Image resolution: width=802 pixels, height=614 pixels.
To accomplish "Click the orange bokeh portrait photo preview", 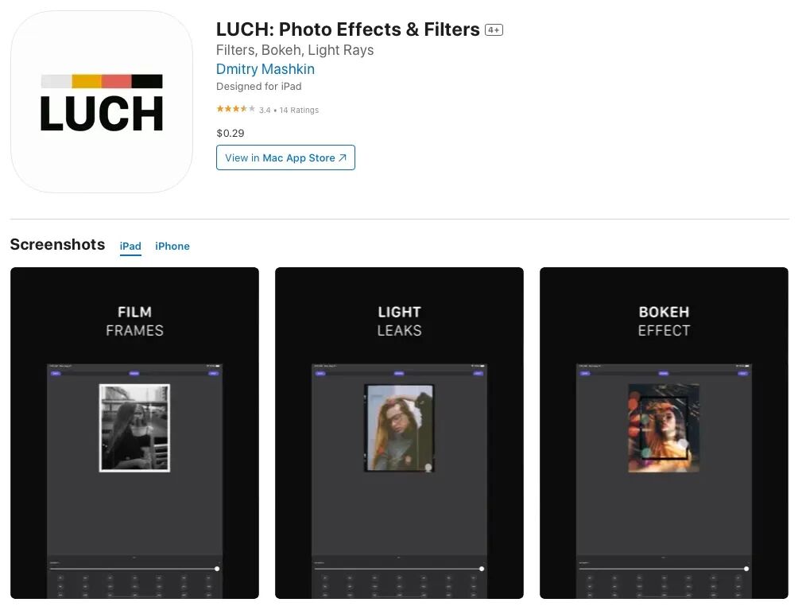I will 664,428.
